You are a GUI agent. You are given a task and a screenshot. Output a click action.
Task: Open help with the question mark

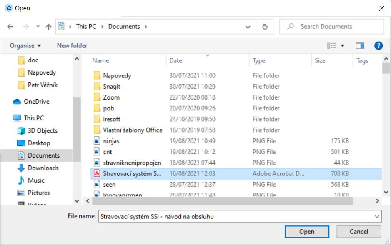378,45
